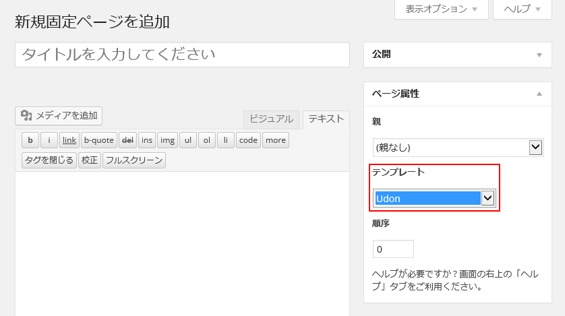Click the page title input field
Viewport: 565px width, 316px height.
coord(182,55)
